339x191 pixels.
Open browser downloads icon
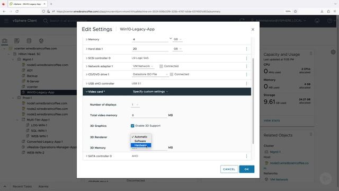[322, 12]
